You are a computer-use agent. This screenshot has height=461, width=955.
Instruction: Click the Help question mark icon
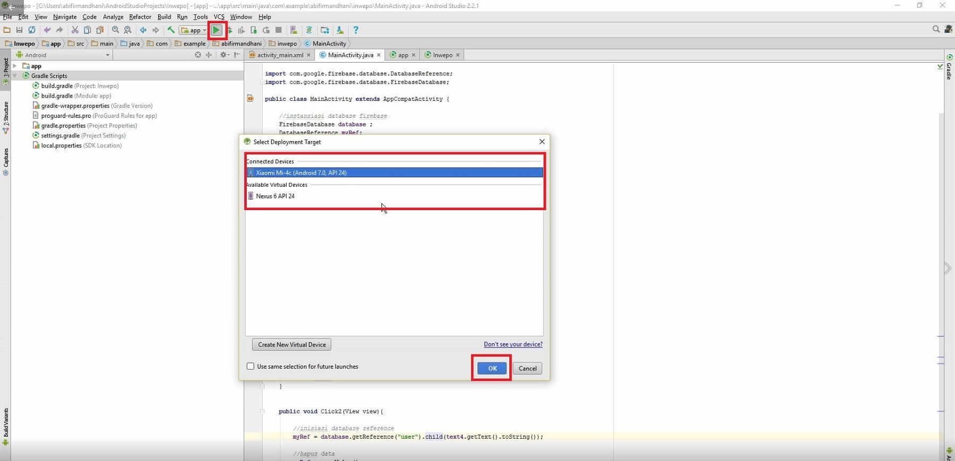coord(355,30)
